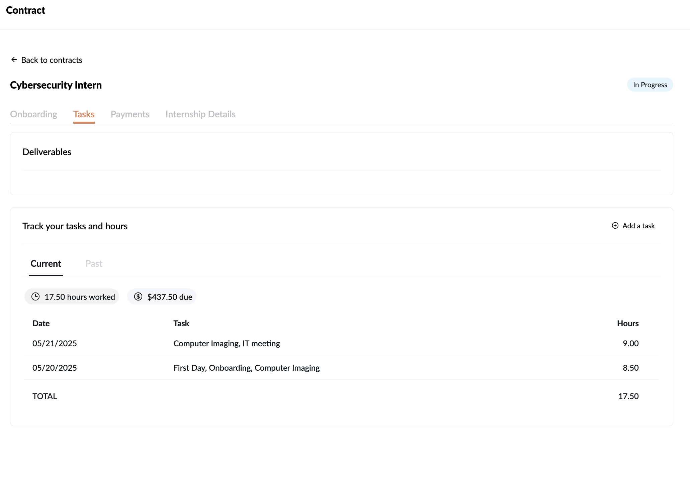690x488 pixels.
Task: Click the plus circle add-task icon
Action: (x=615, y=226)
